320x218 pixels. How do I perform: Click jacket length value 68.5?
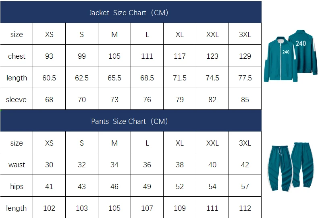(x=147, y=78)
